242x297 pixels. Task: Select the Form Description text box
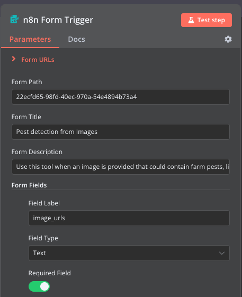coord(121,167)
